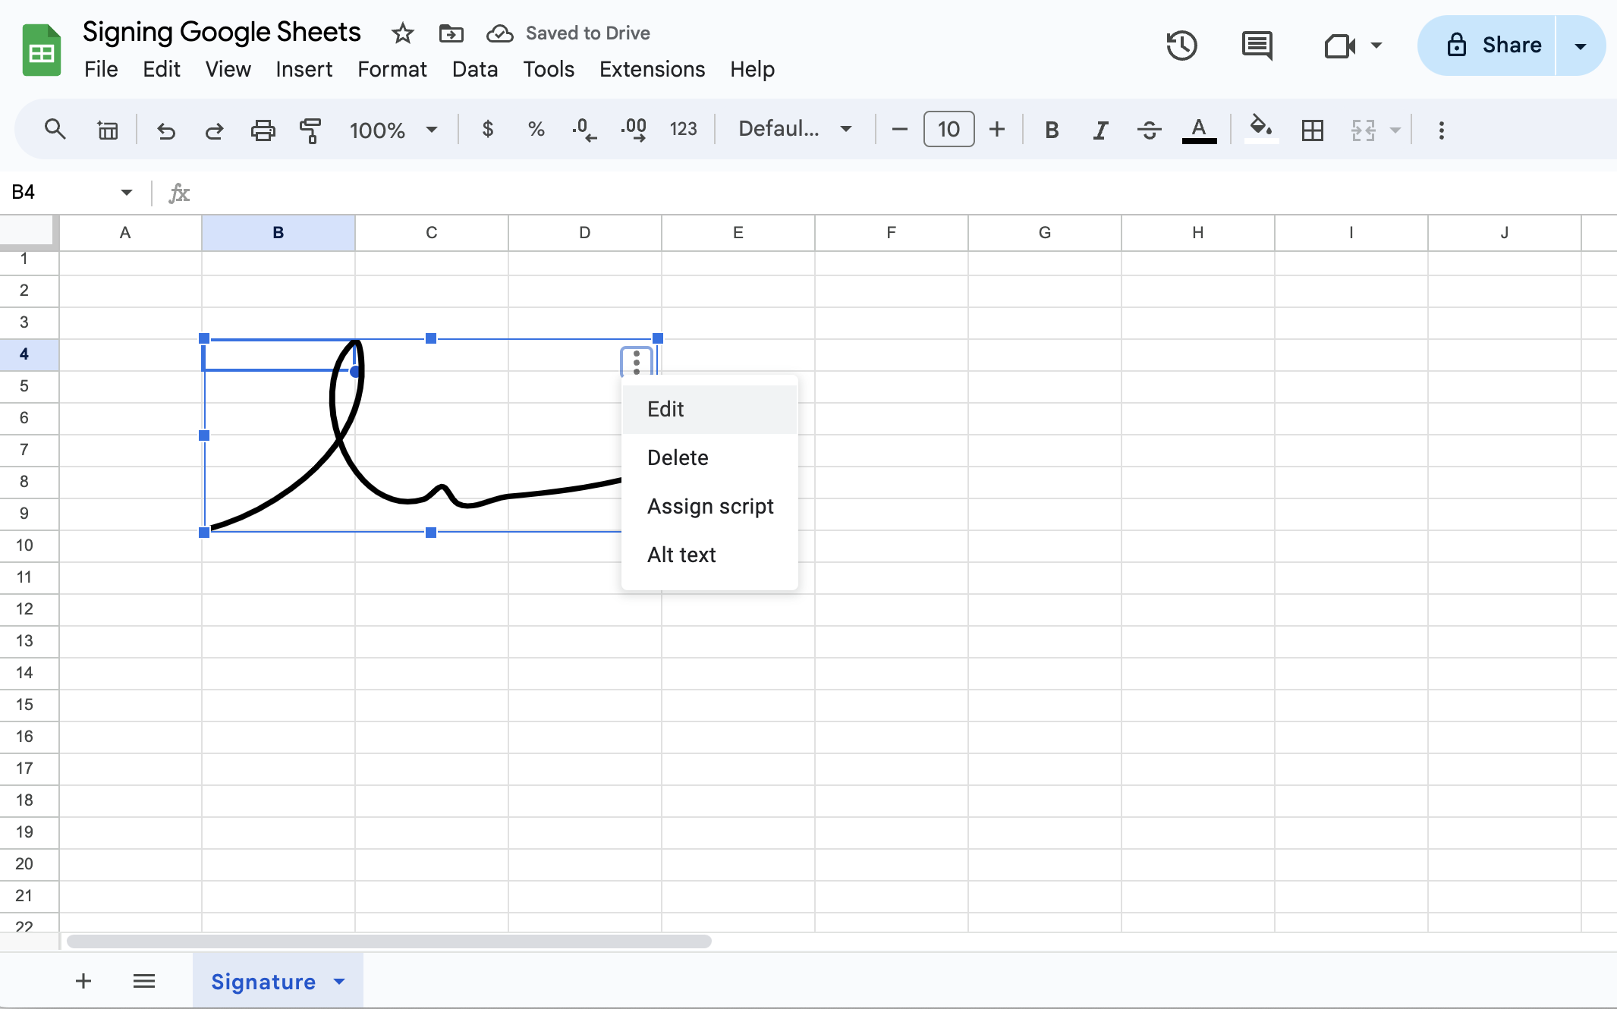
Task: Click the select all corner box
Action: tap(29, 232)
